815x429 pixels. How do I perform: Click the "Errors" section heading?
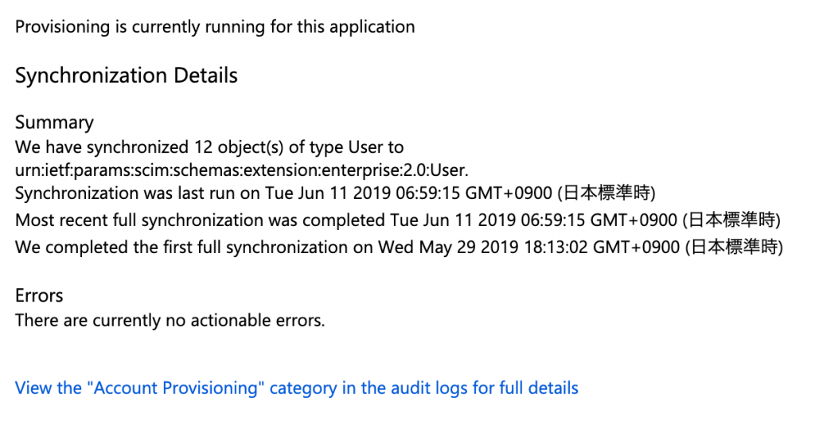click(x=39, y=295)
